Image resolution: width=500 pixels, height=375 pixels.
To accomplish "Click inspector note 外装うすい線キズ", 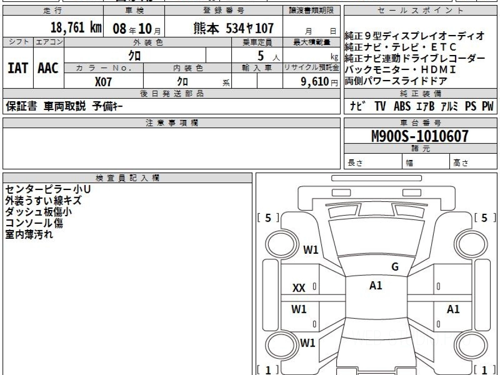I will click(x=43, y=201).
